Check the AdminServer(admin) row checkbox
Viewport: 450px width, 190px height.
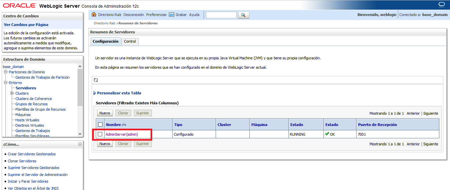(x=100, y=134)
